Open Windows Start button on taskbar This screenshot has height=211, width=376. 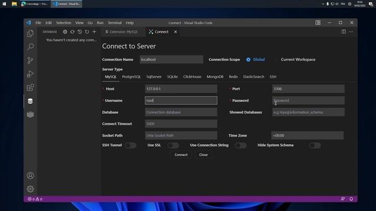tap(4, 4)
